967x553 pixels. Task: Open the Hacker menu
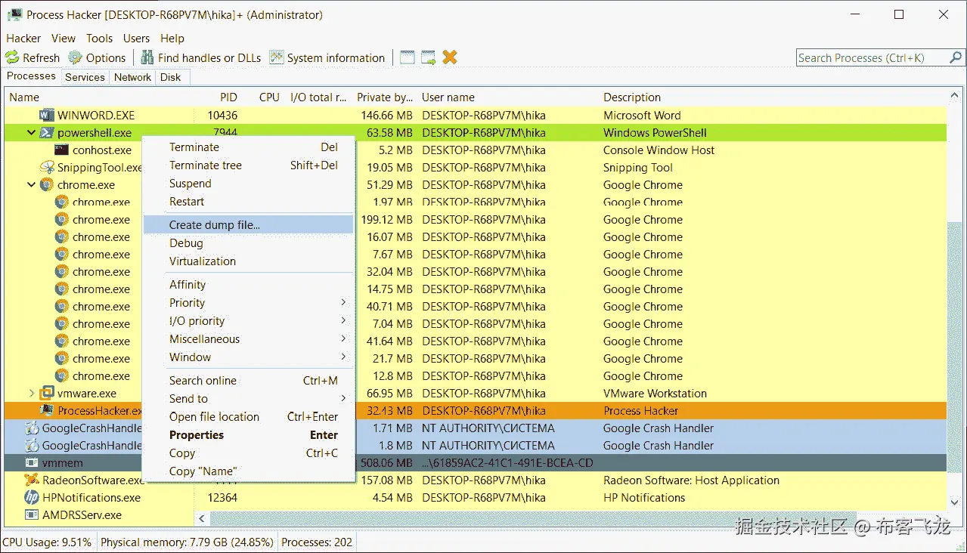pyautogui.click(x=23, y=39)
